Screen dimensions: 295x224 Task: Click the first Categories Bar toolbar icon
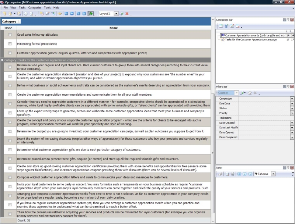click(221, 26)
